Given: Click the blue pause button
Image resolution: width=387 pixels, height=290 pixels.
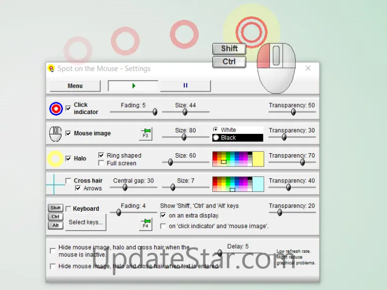Looking at the screenshot, I should pyautogui.click(x=186, y=86).
